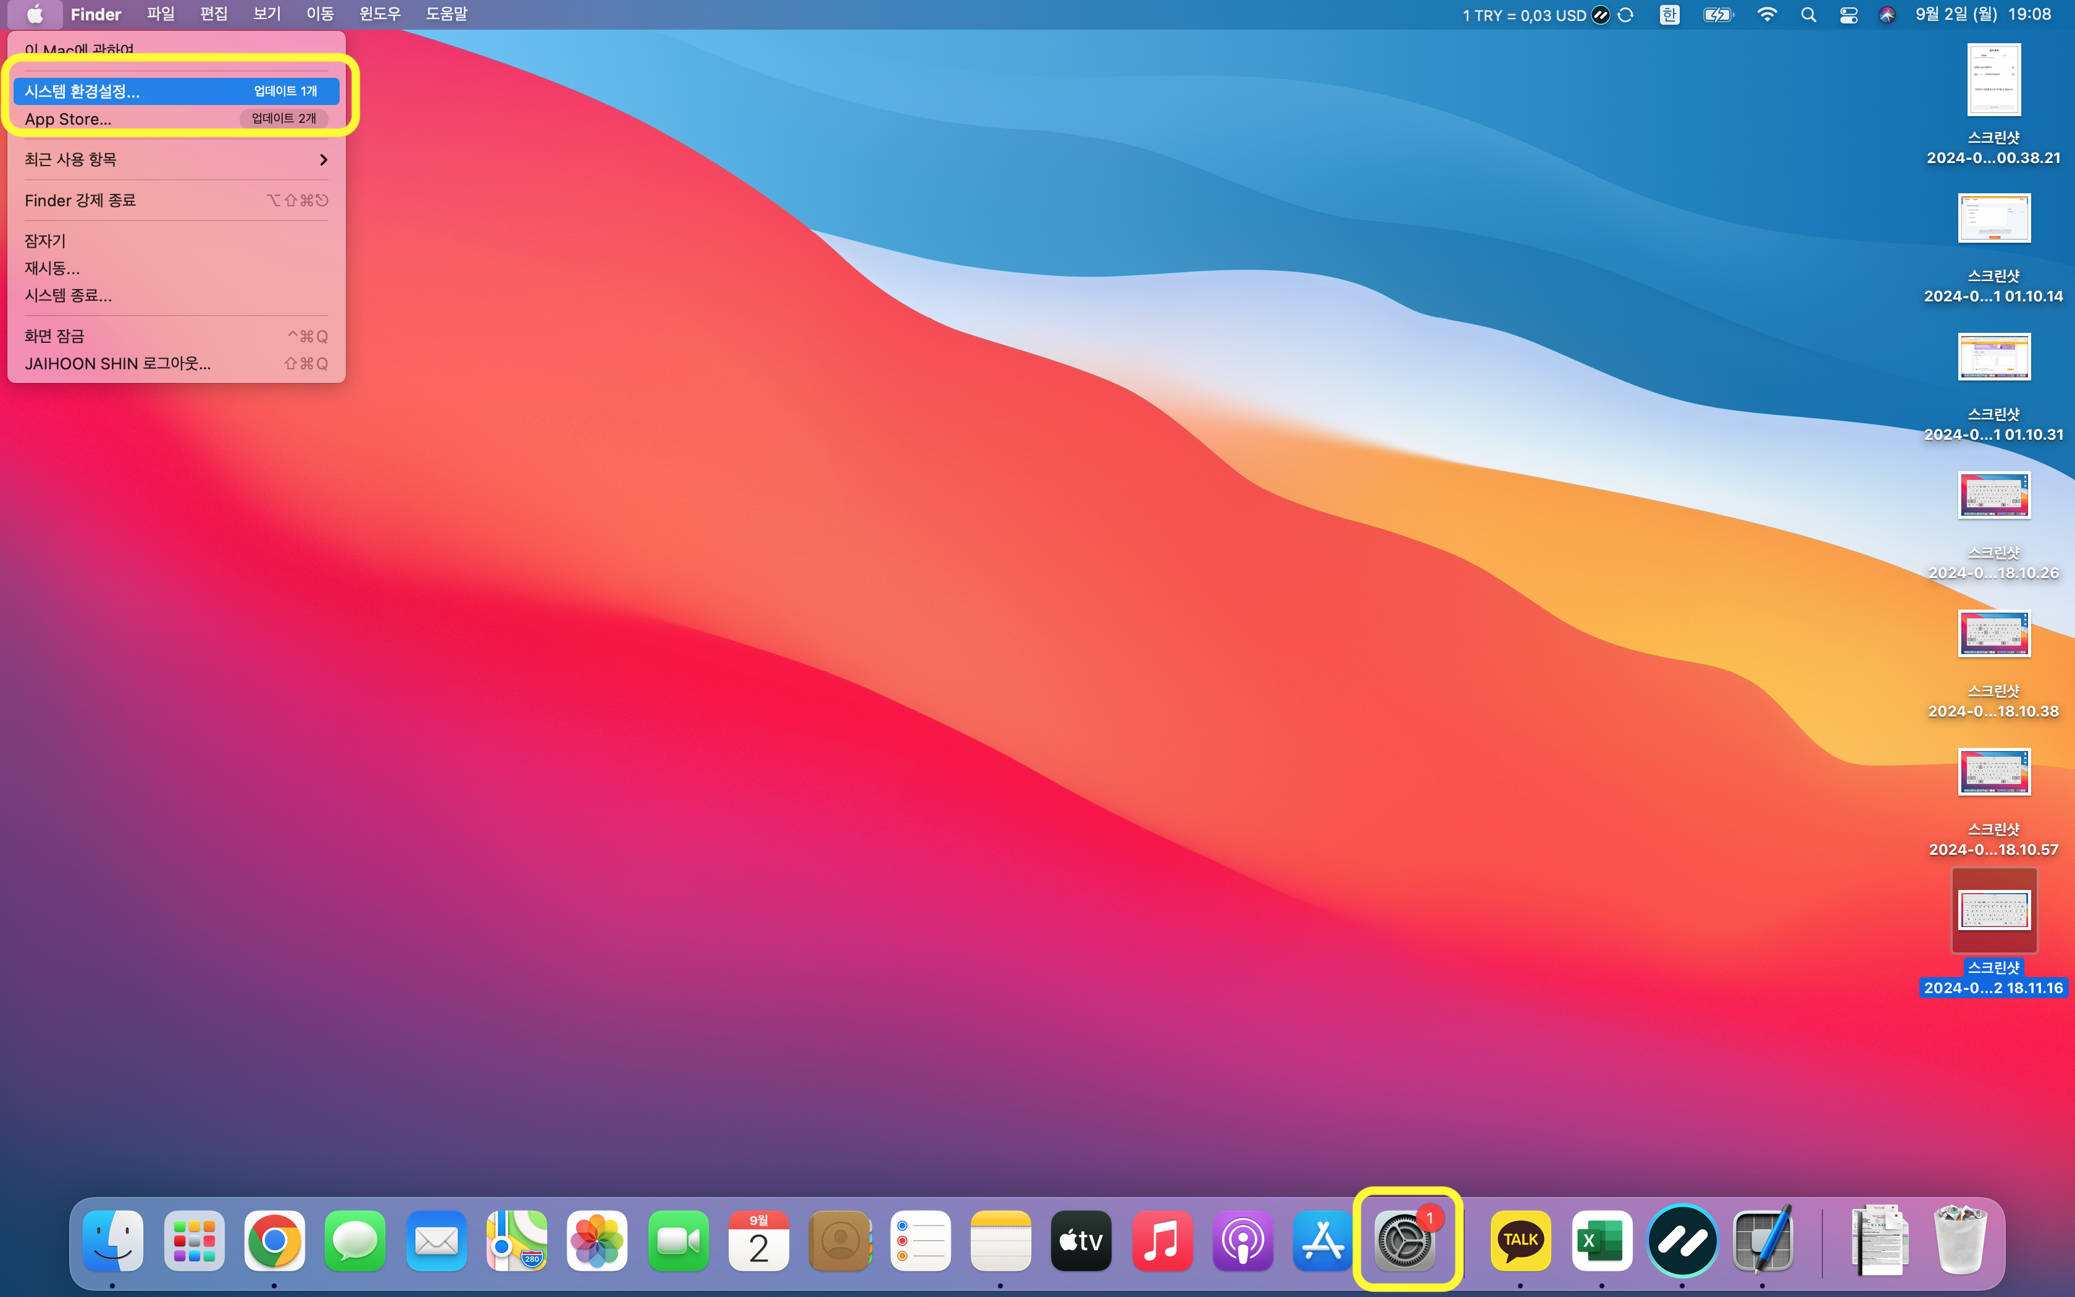
Task: Launch KakaoTalk from the Dock
Action: [1520, 1240]
